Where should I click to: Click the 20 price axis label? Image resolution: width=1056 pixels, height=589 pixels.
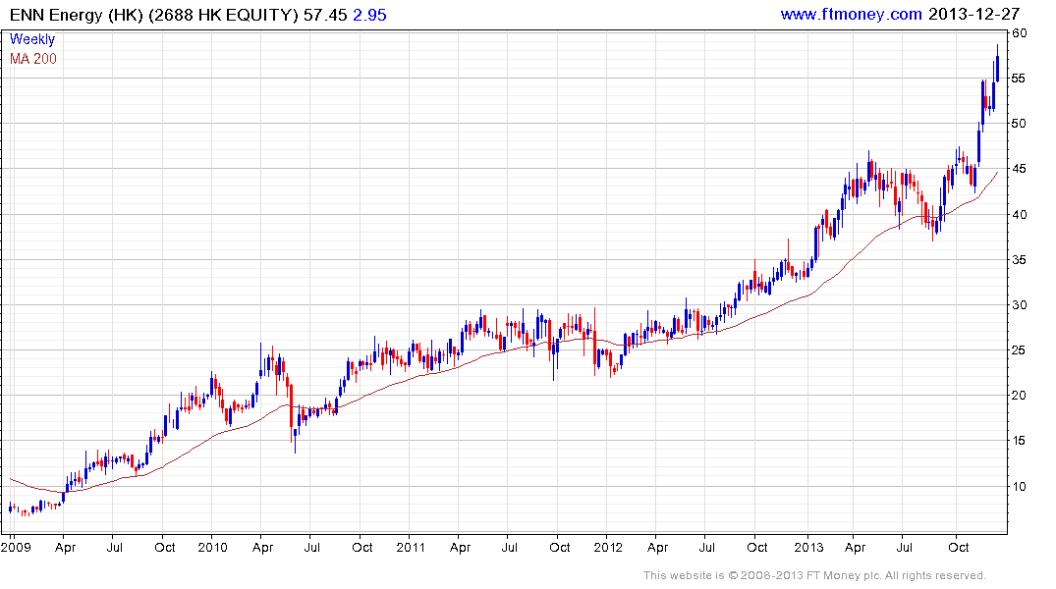click(x=1019, y=396)
